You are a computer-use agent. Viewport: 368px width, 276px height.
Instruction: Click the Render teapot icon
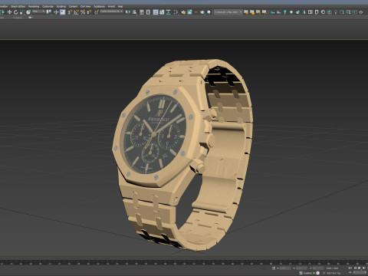pyautogui.click(x=202, y=12)
